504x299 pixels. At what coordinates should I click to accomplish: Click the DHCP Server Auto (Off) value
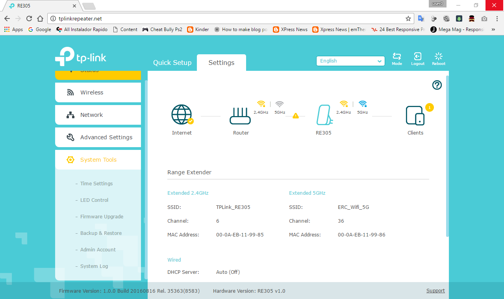(x=228, y=272)
